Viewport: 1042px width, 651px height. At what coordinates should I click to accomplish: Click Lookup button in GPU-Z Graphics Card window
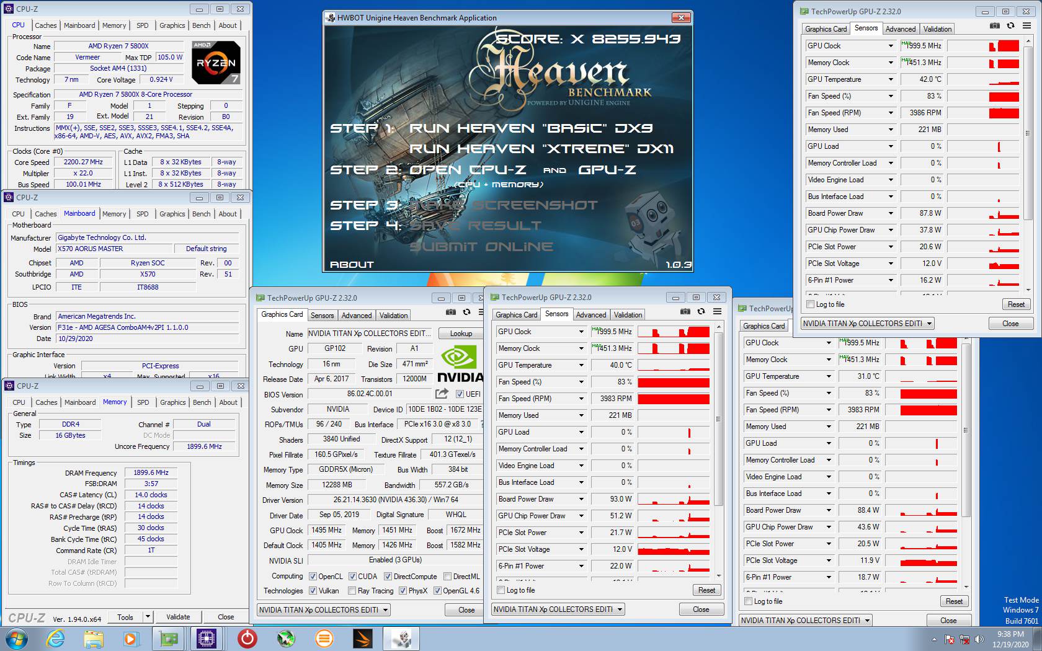[x=461, y=334]
